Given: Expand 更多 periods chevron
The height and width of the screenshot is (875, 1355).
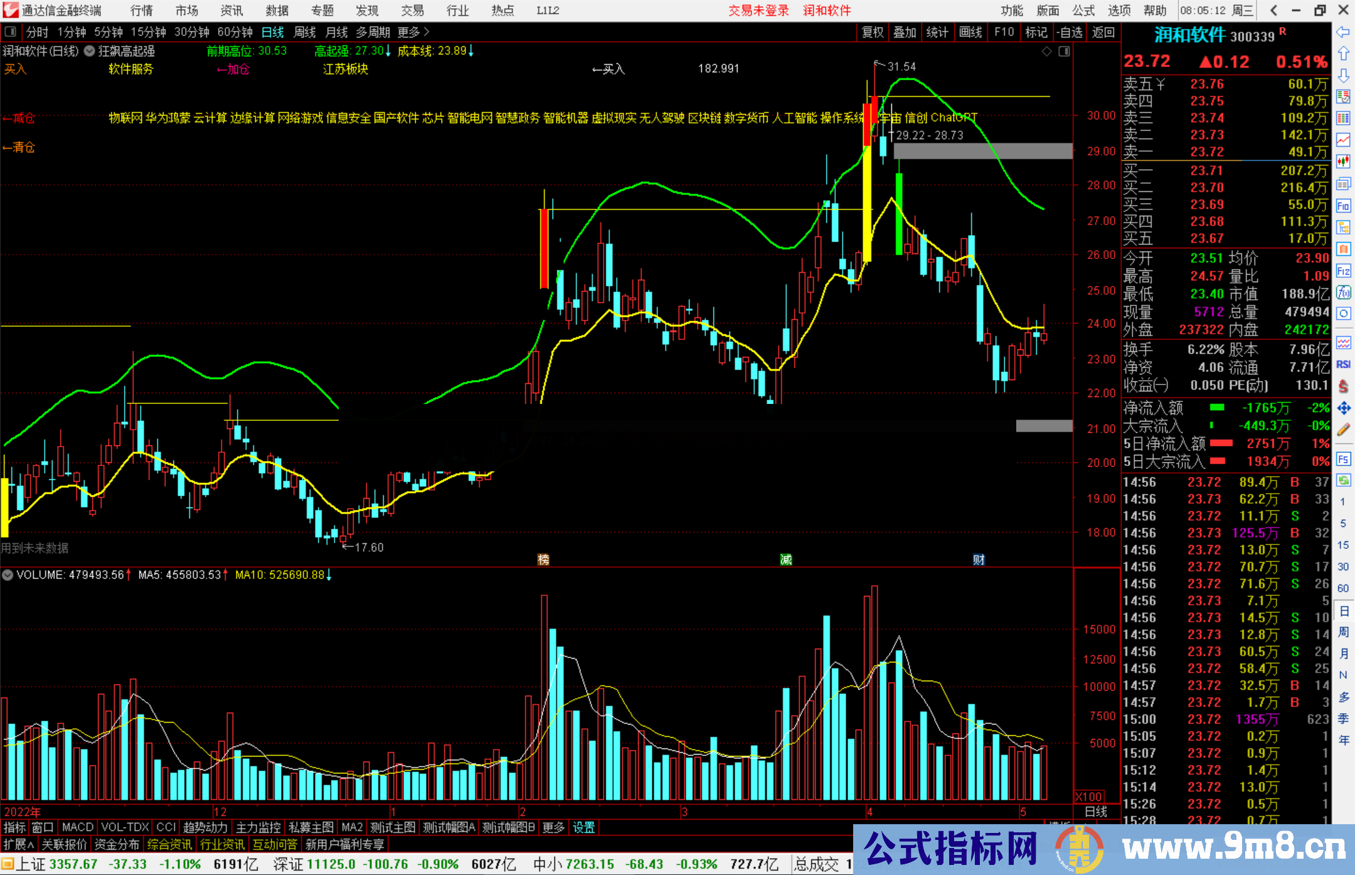Looking at the screenshot, I should (427, 31).
